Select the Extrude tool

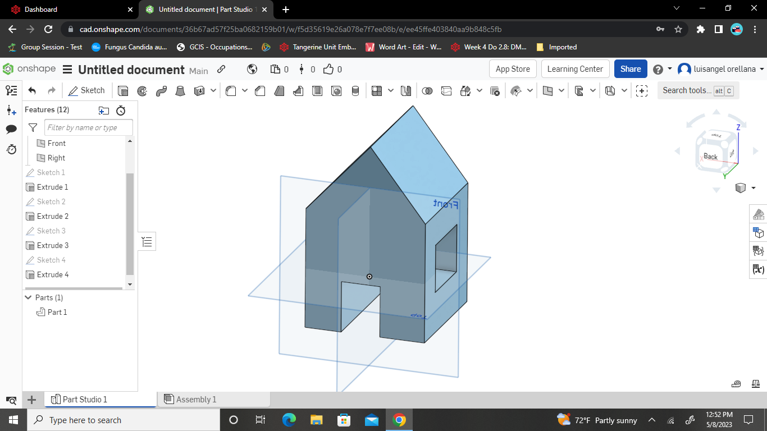[122, 90]
